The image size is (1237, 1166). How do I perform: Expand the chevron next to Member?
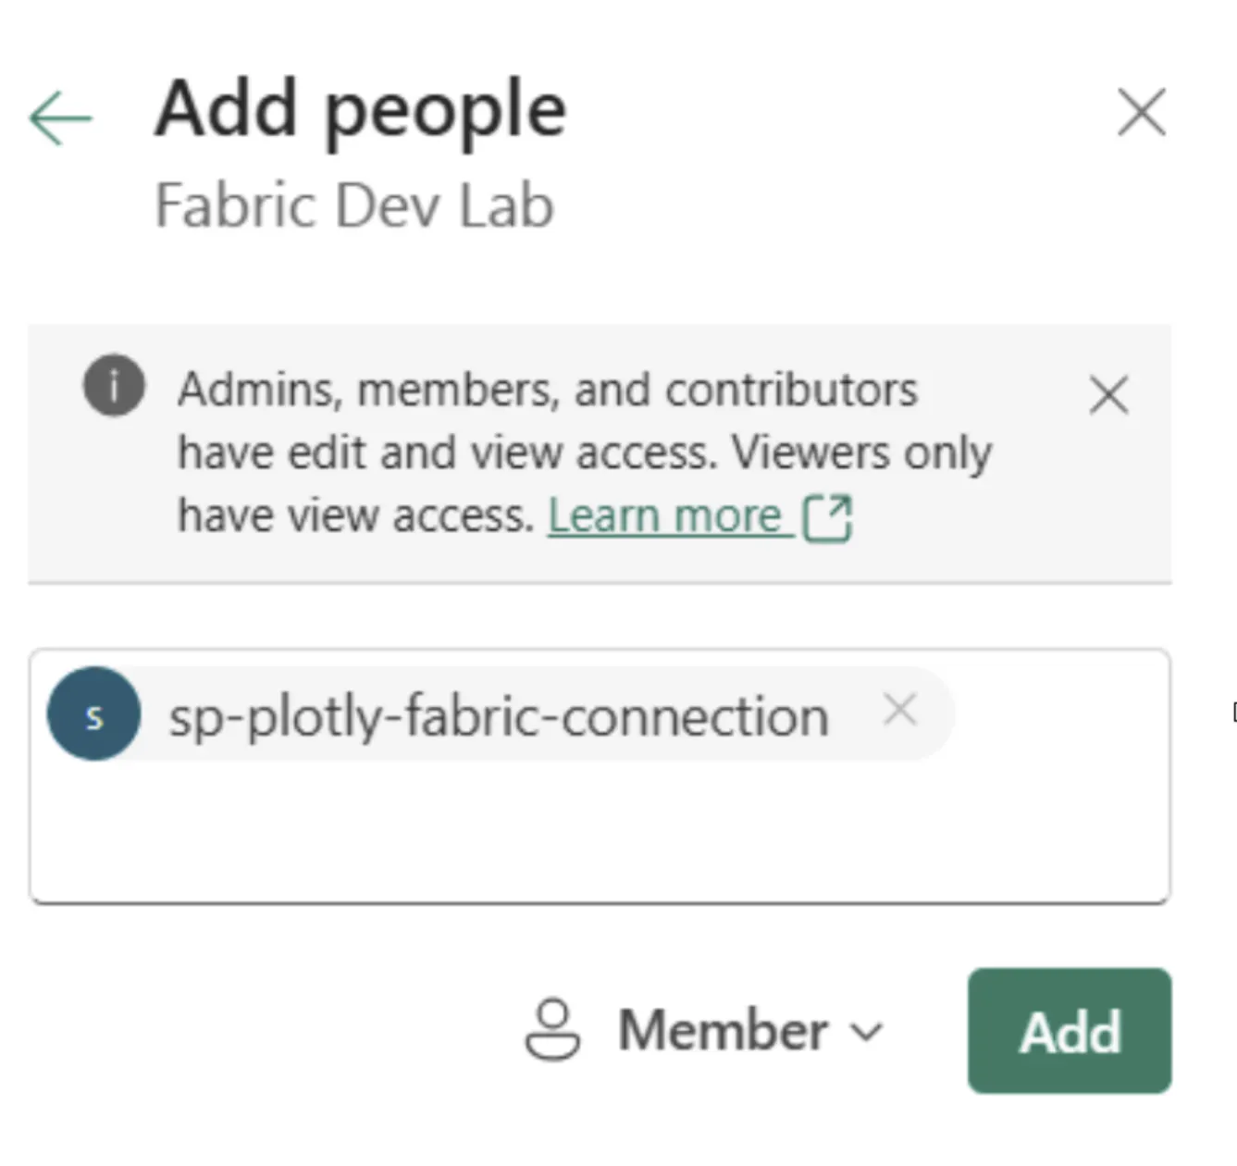tap(867, 1032)
